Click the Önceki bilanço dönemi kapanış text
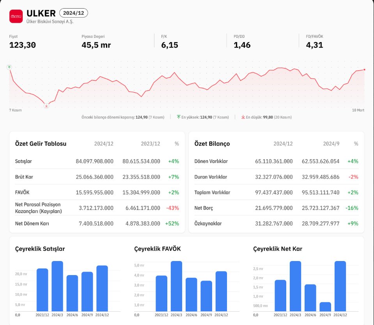Screen dimensions: 374x325 [123, 117]
